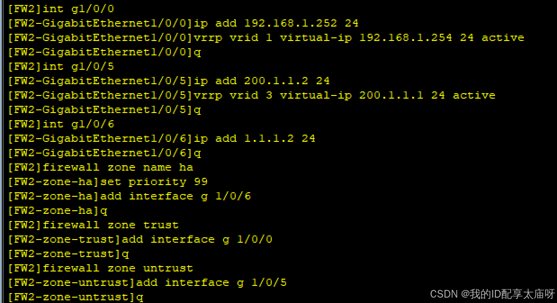Click the last '[FW2-zone-untrust]q' prompt line
Screen dimensions: 557x303
coord(75,297)
